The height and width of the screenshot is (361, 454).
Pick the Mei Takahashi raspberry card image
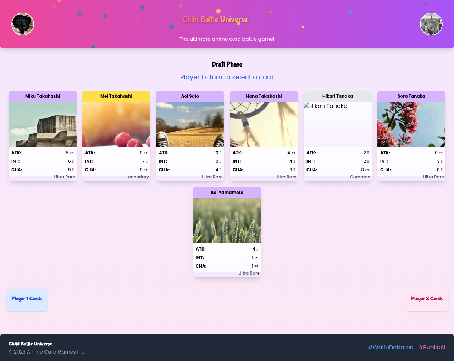pyautogui.click(x=116, y=125)
